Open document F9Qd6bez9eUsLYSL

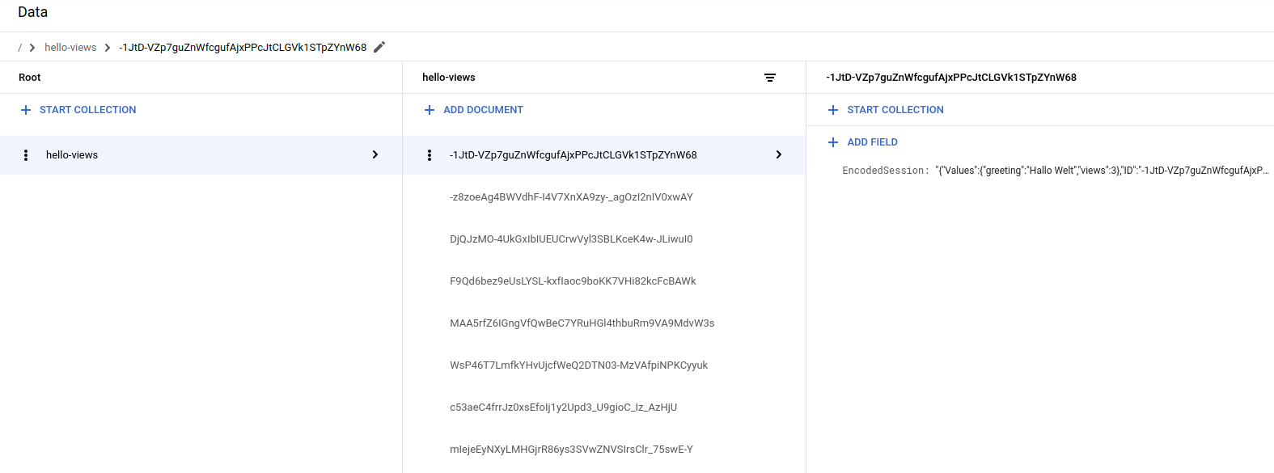tap(573, 281)
